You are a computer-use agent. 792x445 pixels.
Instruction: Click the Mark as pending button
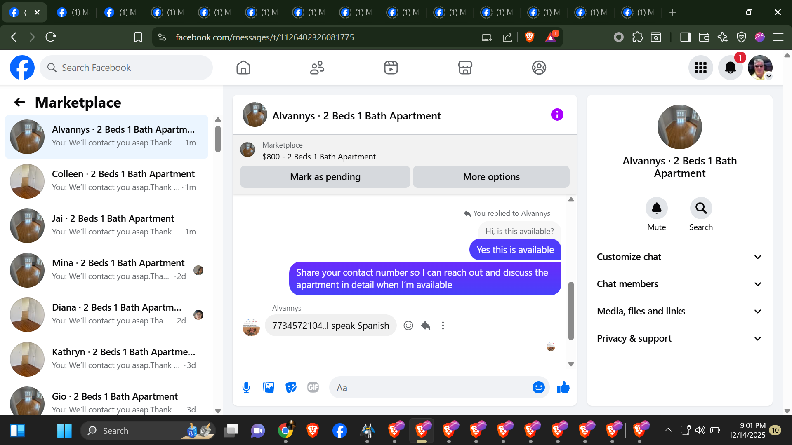pyautogui.click(x=325, y=177)
